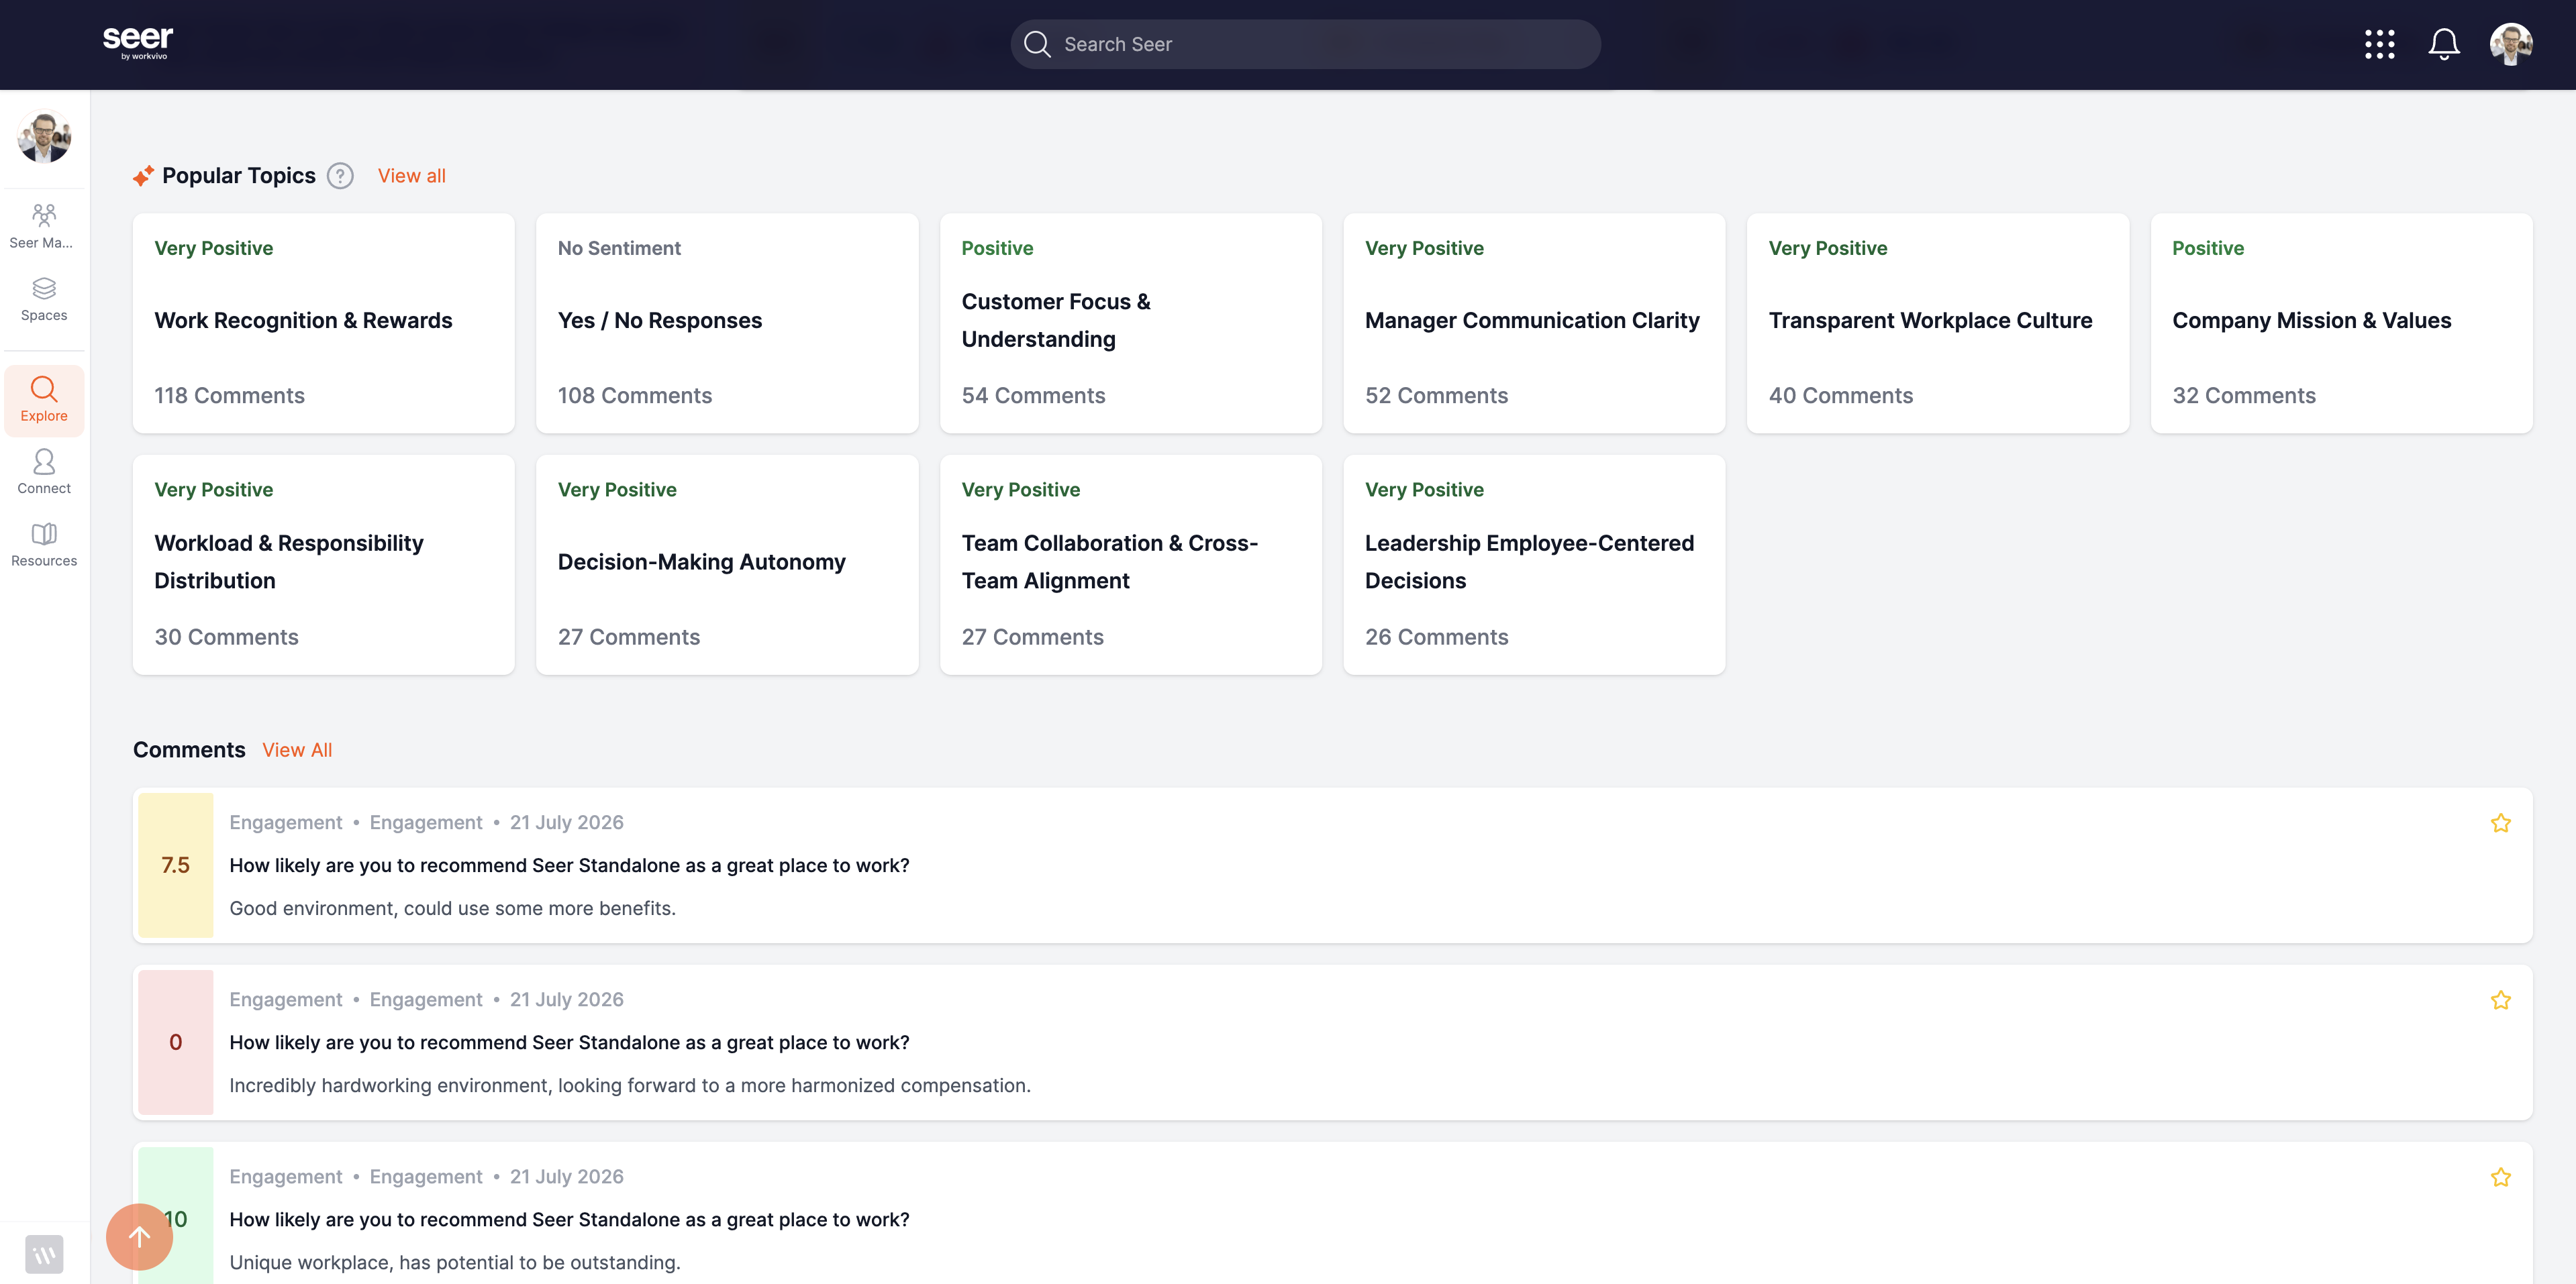2576x1284 pixels.
Task: Click the 7.5 score badge
Action: point(176,865)
